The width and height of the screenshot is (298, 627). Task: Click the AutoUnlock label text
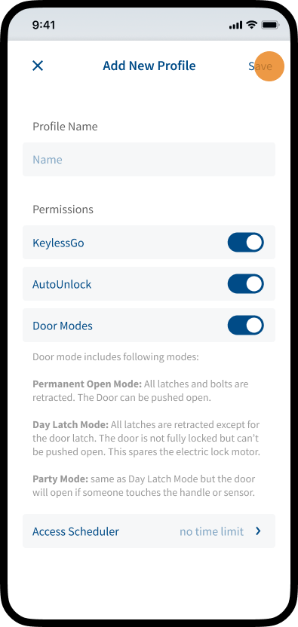tap(62, 284)
